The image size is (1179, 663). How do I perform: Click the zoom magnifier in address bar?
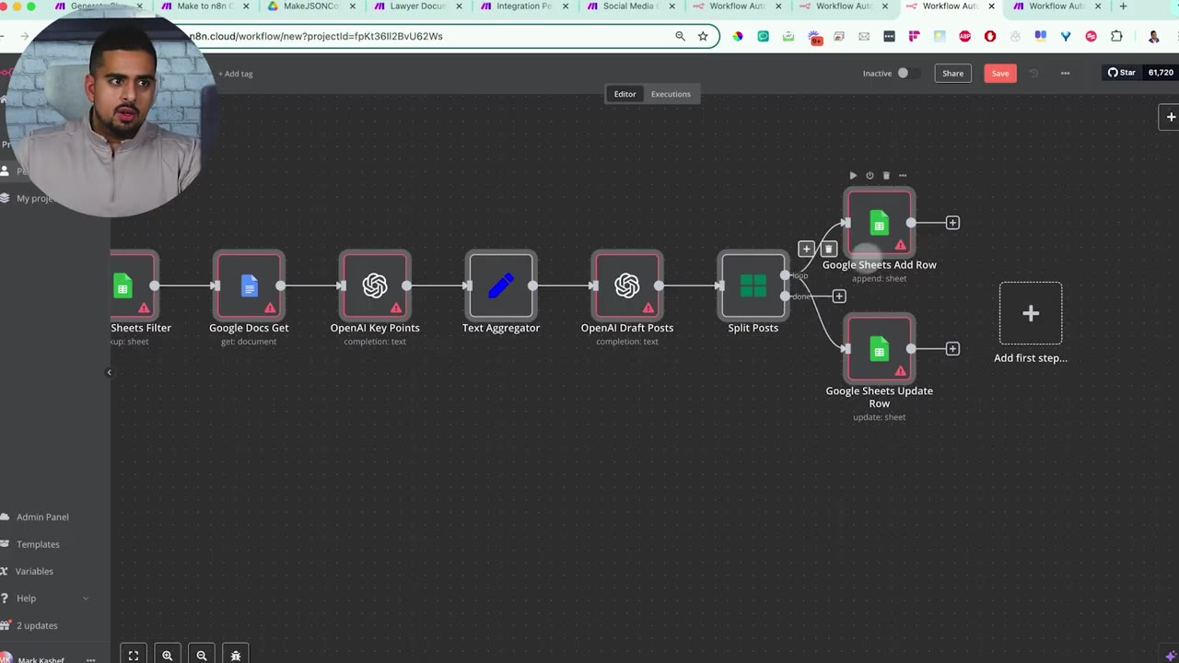(x=680, y=36)
